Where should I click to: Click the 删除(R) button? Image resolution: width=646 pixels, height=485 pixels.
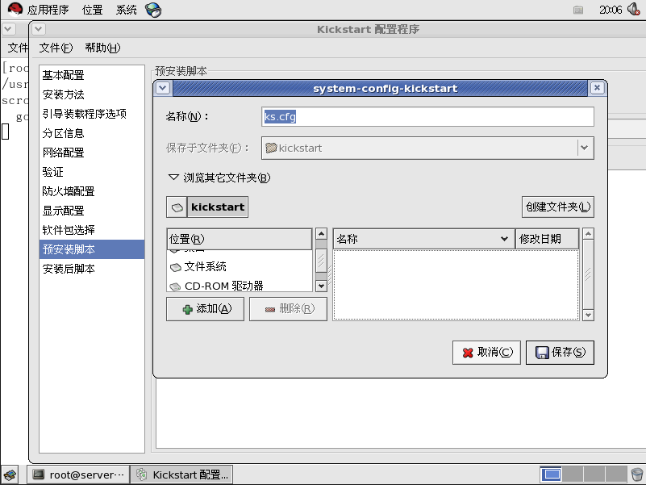click(289, 309)
